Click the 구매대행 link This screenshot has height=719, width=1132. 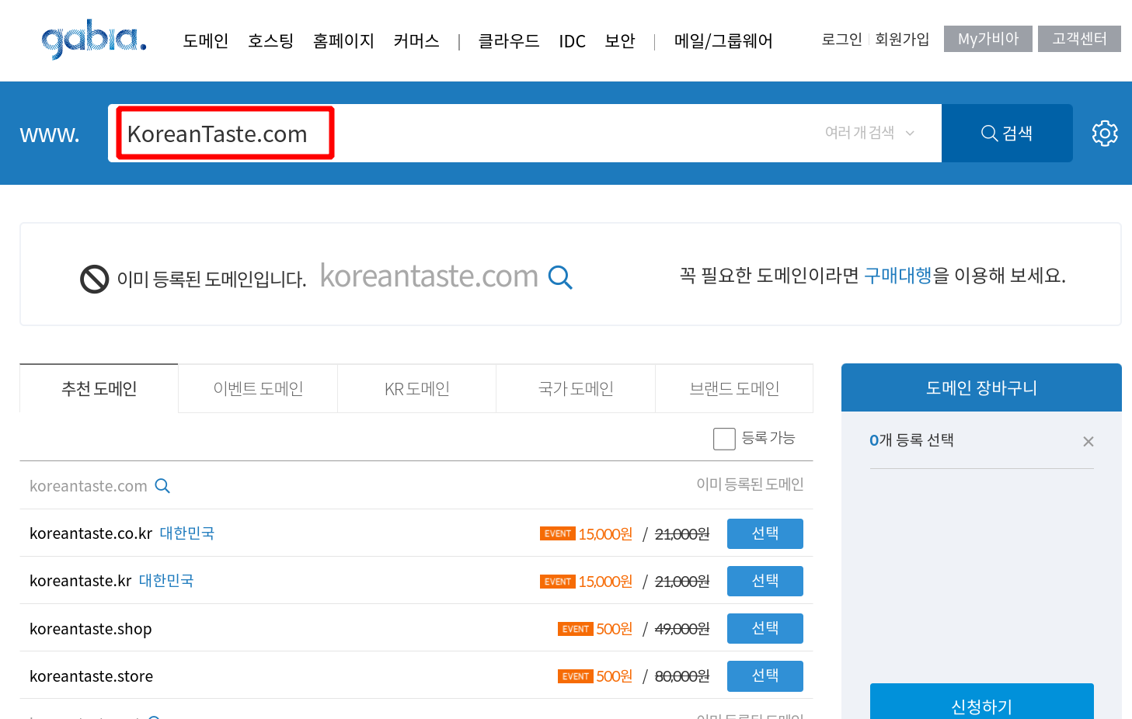click(897, 276)
